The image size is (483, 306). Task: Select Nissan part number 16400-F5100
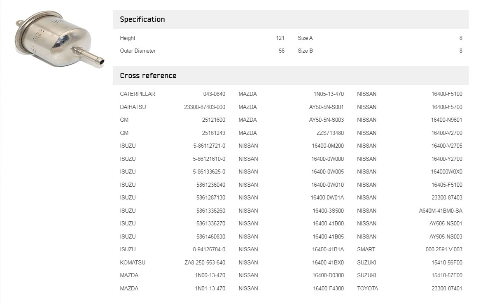tap(447, 94)
